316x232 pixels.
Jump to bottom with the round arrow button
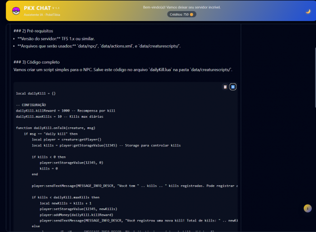coord(307,208)
